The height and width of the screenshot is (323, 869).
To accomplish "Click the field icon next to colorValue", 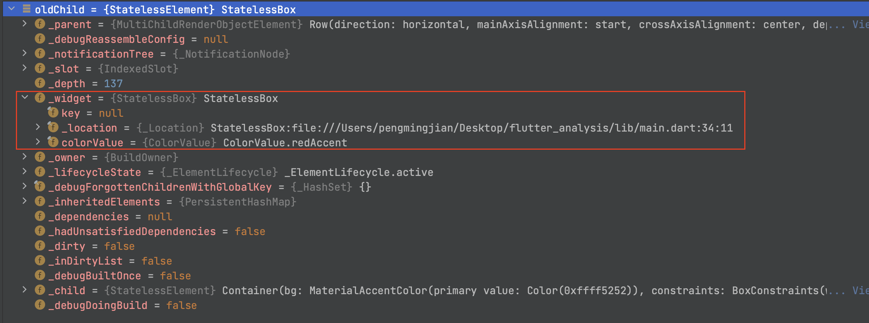I will pos(53,142).
